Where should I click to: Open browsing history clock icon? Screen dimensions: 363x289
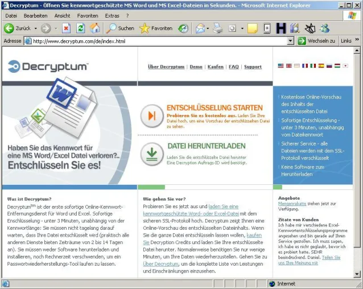coord(183,28)
